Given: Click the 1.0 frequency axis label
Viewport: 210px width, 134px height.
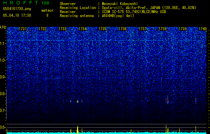Looking at the screenshot, I should click(3, 60).
